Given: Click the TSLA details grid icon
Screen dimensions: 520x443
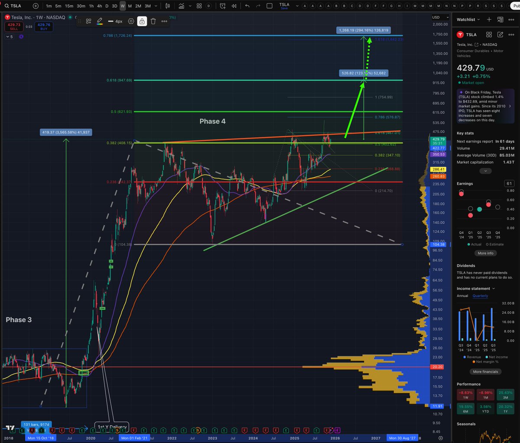Looking at the screenshot, I should (489, 35).
